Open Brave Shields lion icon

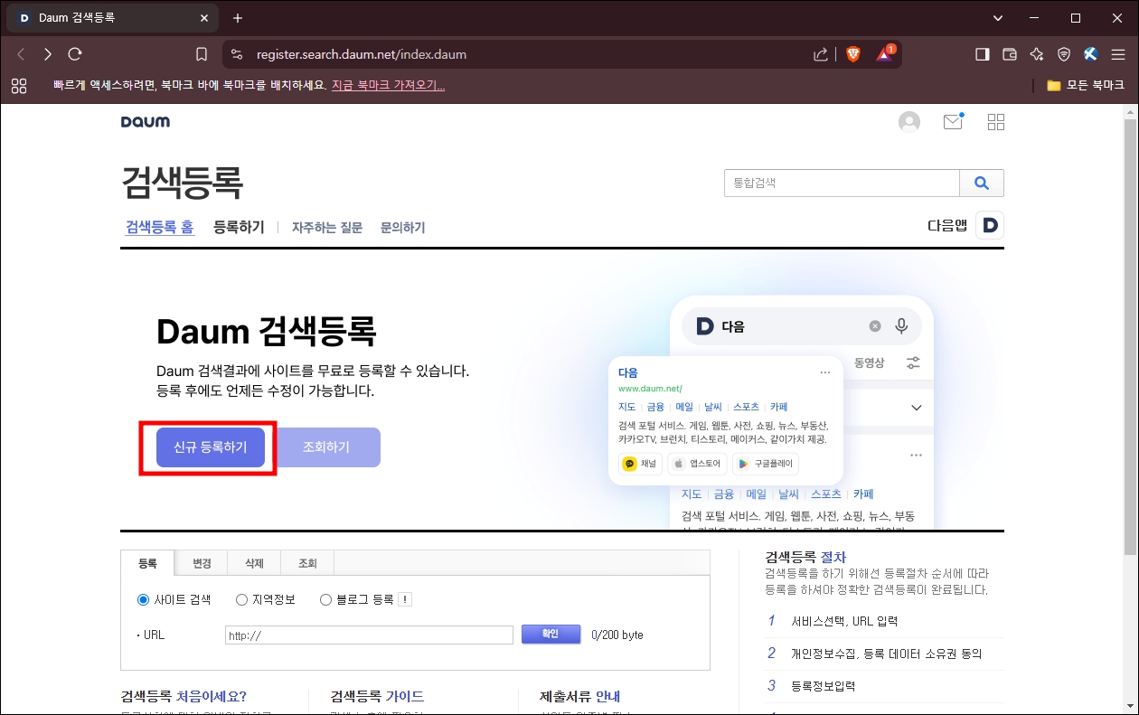pos(853,54)
